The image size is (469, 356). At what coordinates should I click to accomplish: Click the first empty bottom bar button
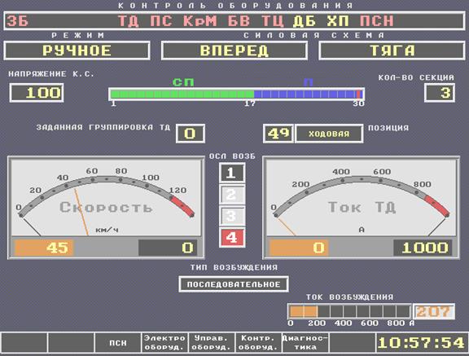point(24,343)
